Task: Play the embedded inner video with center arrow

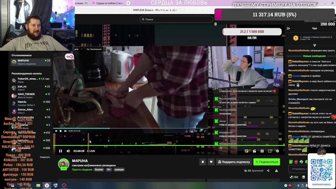Action: pos(130,90)
